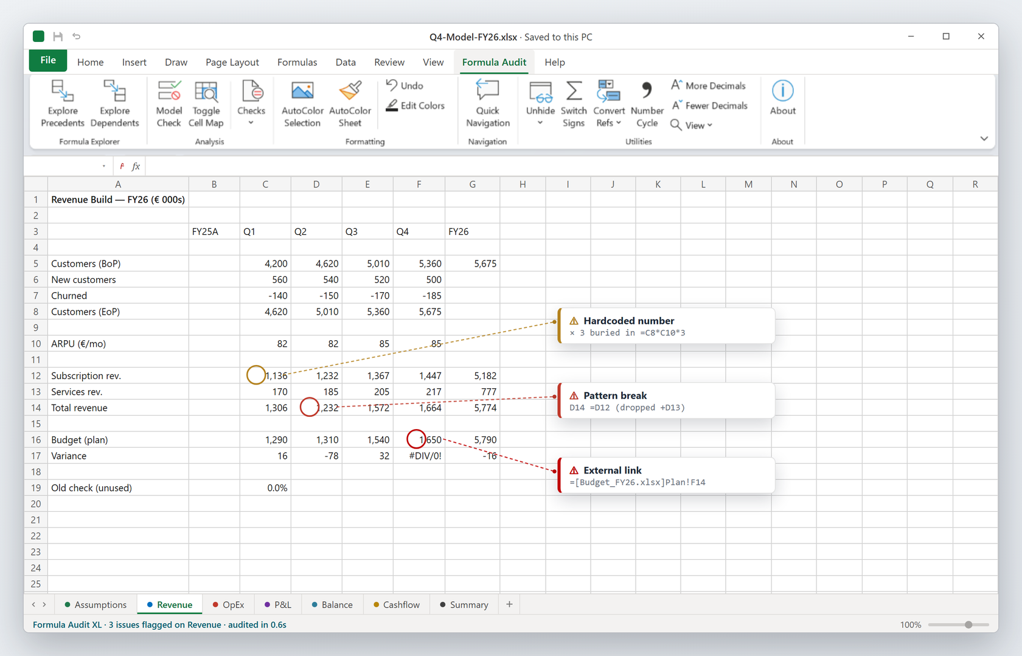1022x656 pixels.
Task: Click the 100% zoom level
Action: (x=910, y=625)
